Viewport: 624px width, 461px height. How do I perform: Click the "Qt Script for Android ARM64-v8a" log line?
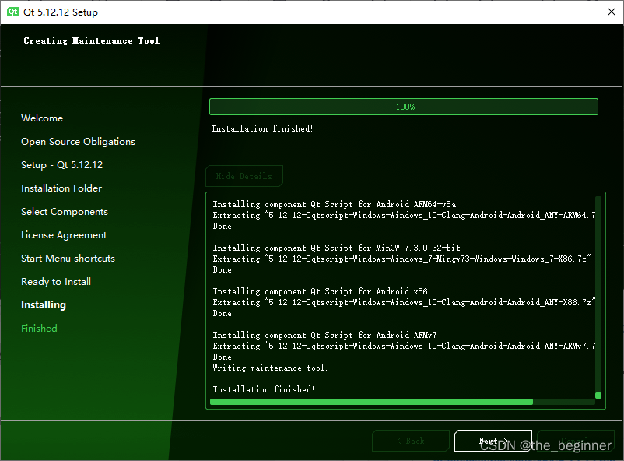(335, 204)
